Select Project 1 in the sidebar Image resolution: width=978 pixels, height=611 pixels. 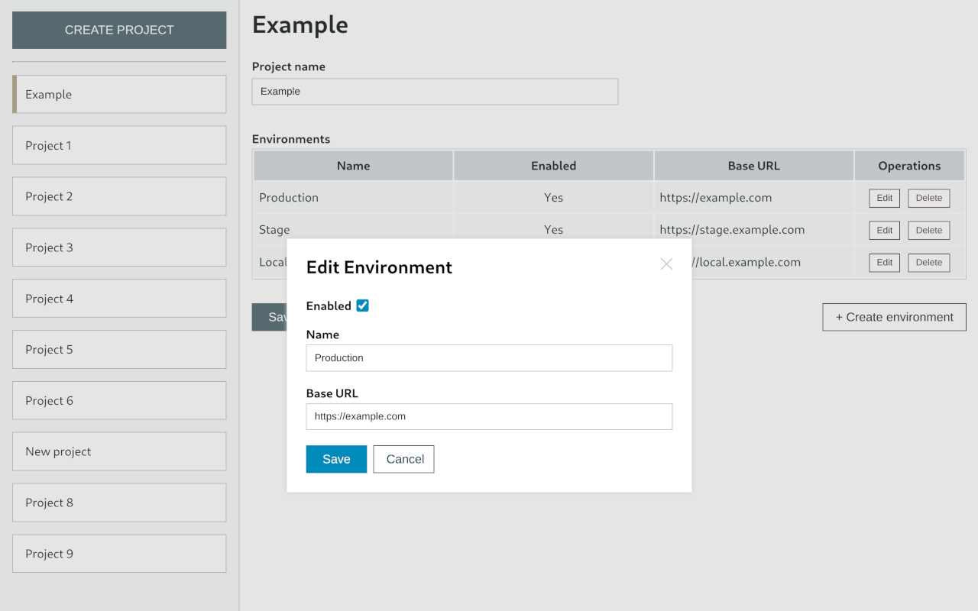119,145
